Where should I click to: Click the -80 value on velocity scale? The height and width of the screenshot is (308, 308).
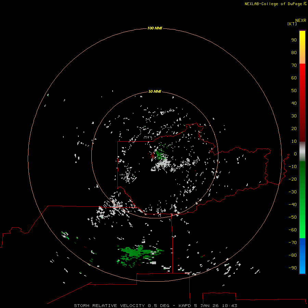(293, 255)
